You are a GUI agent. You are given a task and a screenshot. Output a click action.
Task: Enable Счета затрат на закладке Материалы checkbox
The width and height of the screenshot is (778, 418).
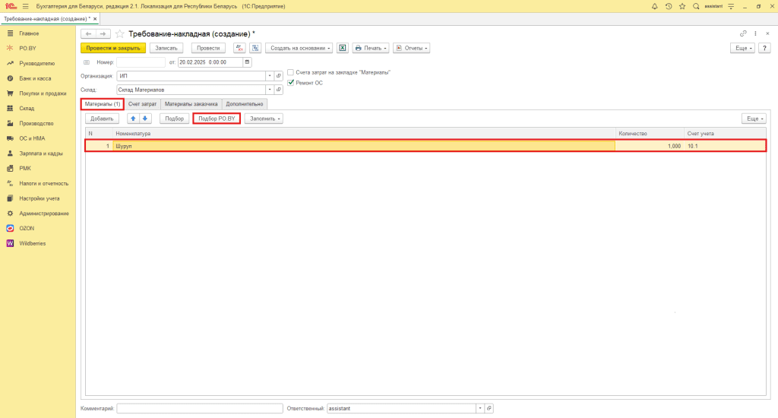coord(291,72)
